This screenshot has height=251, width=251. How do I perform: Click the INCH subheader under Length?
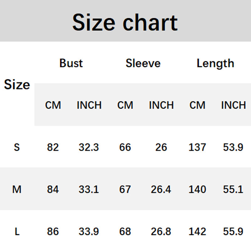[x=233, y=105]
